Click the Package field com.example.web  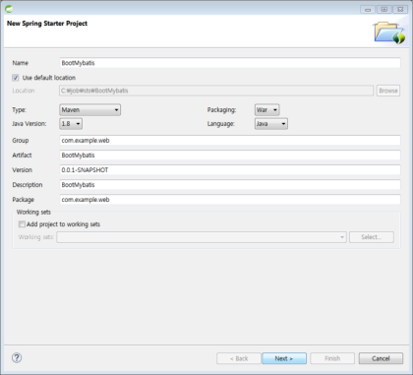(x=230, y=200)
